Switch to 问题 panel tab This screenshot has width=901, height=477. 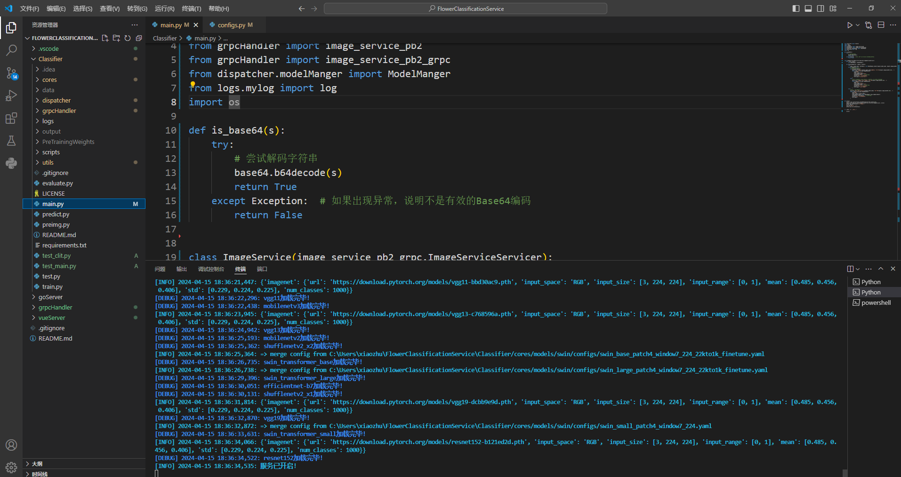tap(160, 269)
